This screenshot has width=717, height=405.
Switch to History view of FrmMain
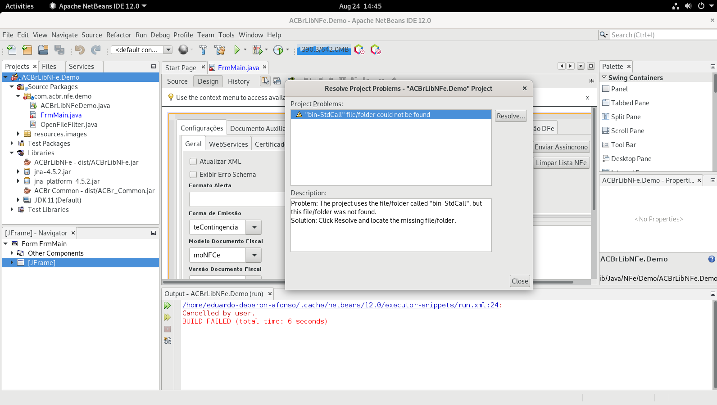coord(239,81)
